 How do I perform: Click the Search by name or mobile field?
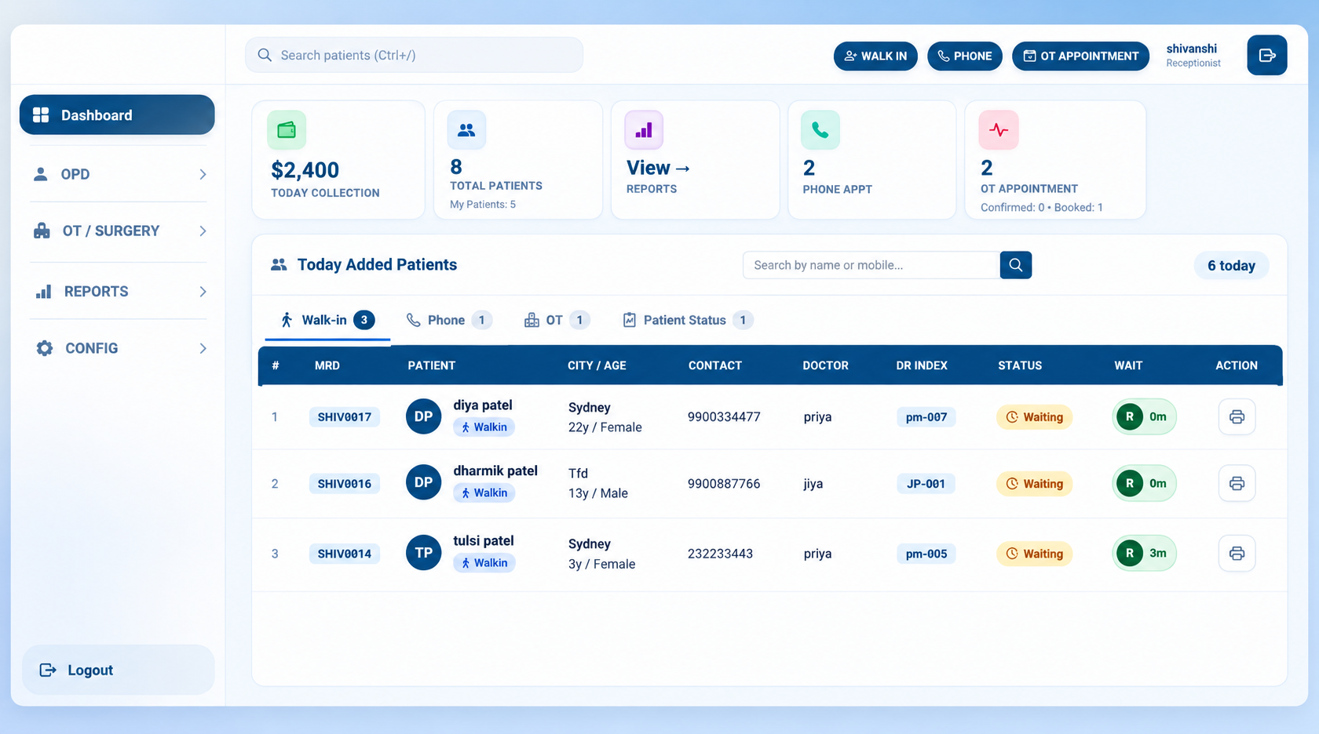(871, 265)
